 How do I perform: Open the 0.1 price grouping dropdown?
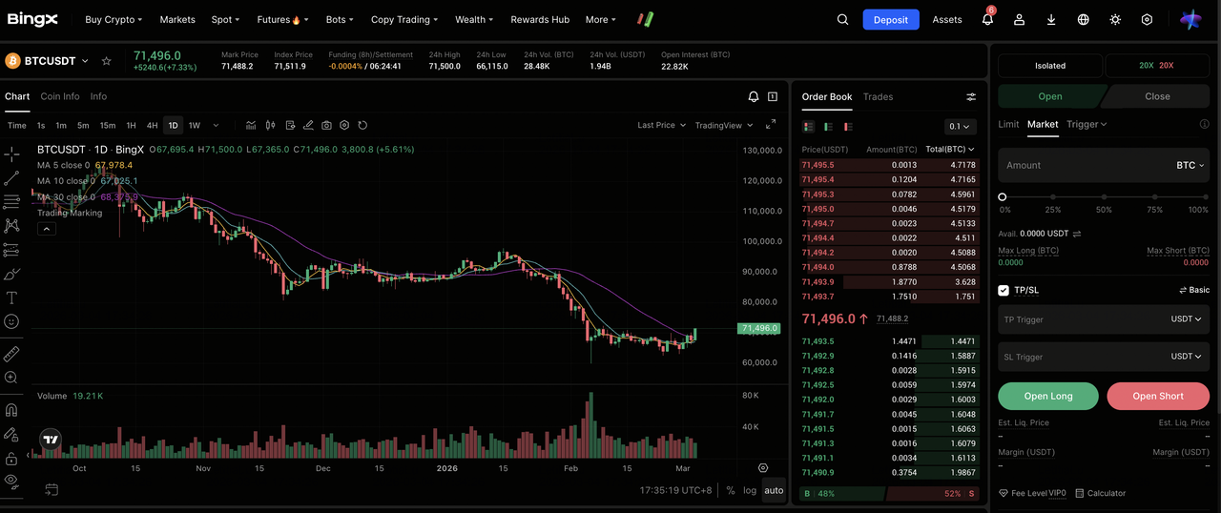[x=960, y=127]
